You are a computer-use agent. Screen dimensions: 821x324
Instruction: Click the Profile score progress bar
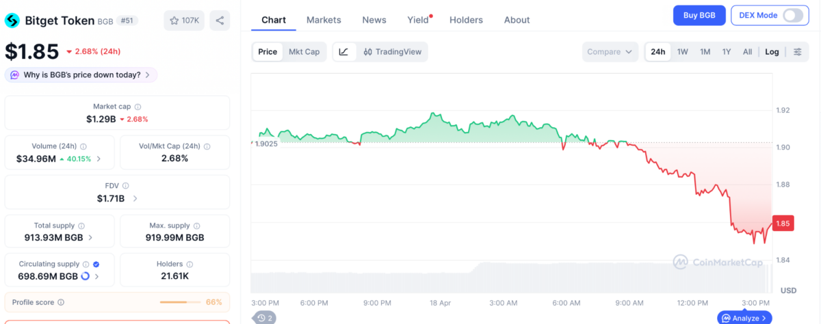point(179,302)
